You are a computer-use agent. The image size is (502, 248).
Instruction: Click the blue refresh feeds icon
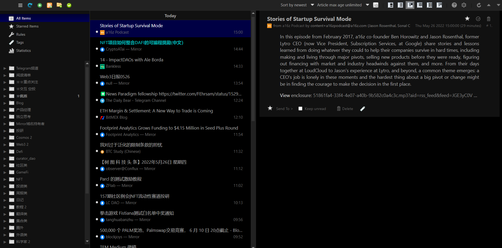click(30, 5)
